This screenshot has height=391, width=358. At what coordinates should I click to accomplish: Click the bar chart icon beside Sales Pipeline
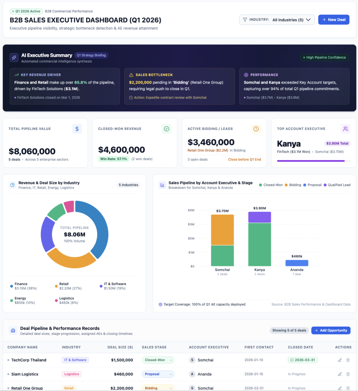point(162,185)
